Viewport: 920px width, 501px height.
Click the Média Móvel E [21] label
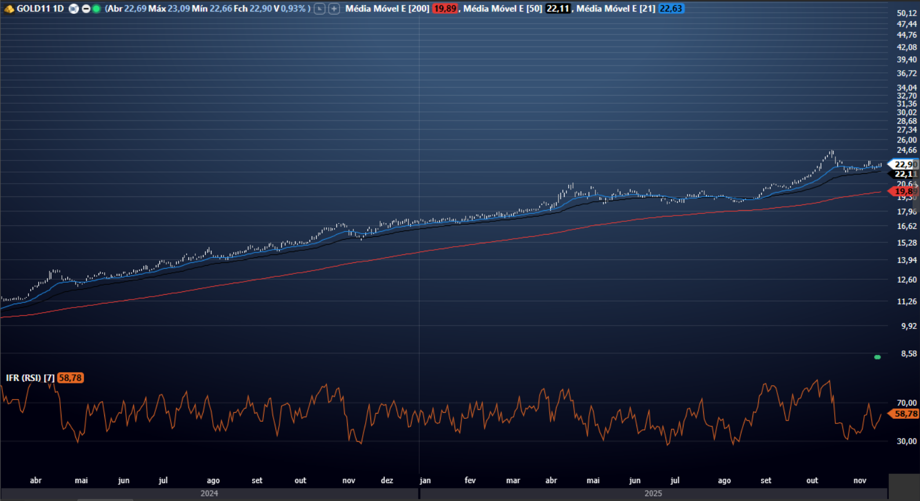pos(615,9)
